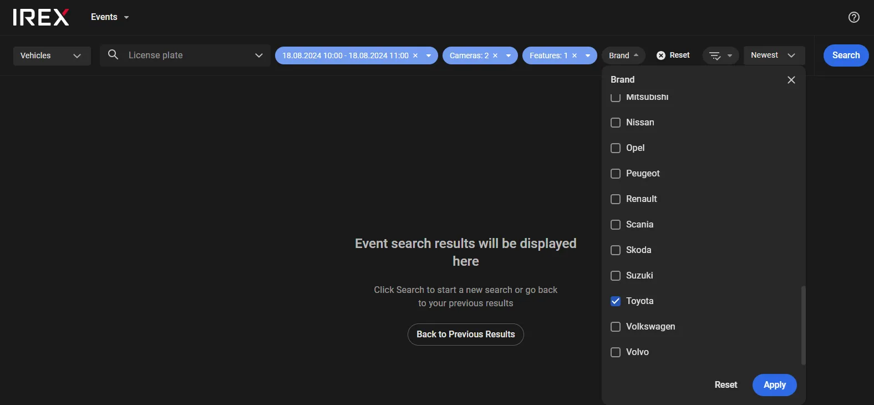This screenshot has height=405, width=874.
Task: Click the Cameras: 2 chip label
Action: click(469, 55)
